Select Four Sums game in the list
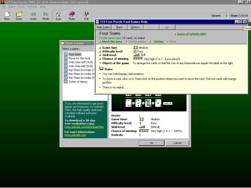This screenshot has height=188, width=251. (75, 54)
